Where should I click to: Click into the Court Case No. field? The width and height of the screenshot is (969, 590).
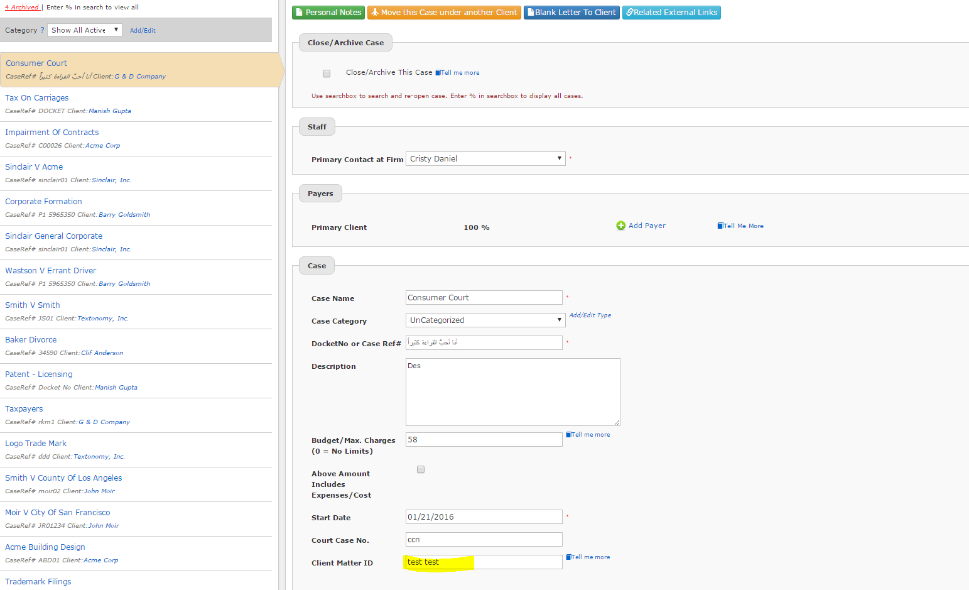(484, 540)
